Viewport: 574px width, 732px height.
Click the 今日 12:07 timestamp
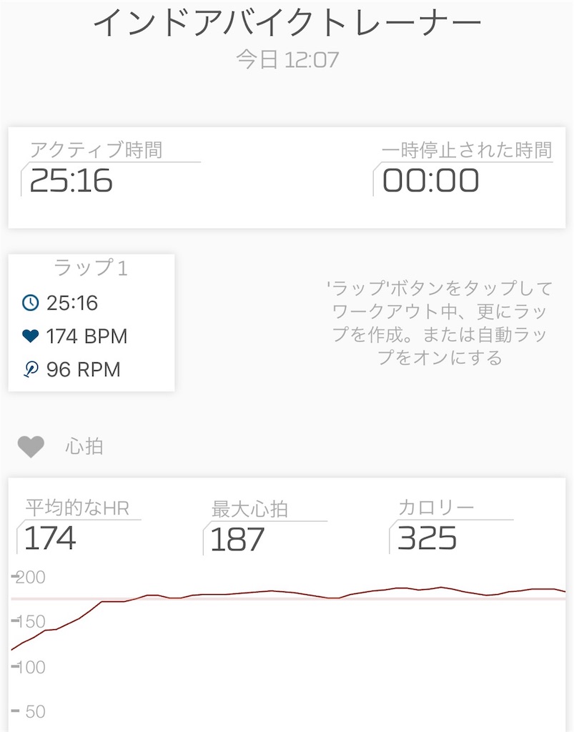click(x=287, y=60)
